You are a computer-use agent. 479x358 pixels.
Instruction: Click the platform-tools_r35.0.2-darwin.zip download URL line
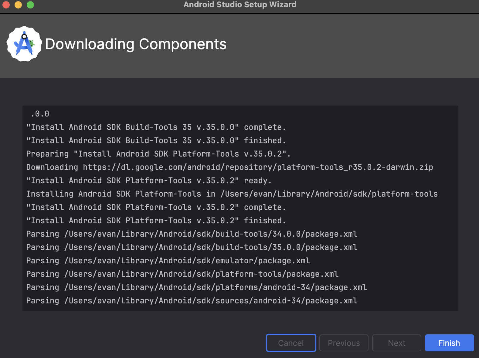click(x=229, y=167)
